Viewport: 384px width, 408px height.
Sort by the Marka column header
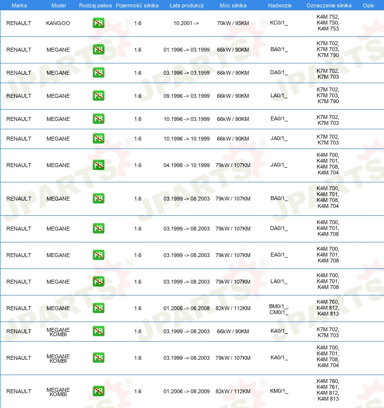click(x=19, y=5)
